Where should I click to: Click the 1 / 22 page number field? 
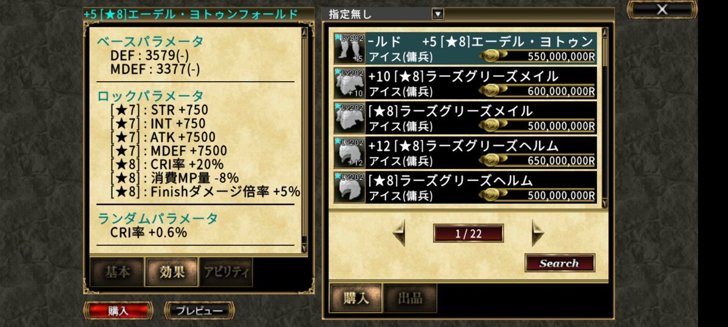tap(469, 233)
